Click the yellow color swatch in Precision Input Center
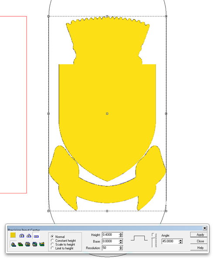Screen dimensions: 214x262 click(13, 235)
